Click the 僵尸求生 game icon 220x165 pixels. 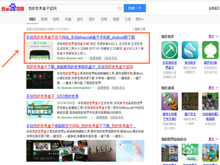coord(190,101)
